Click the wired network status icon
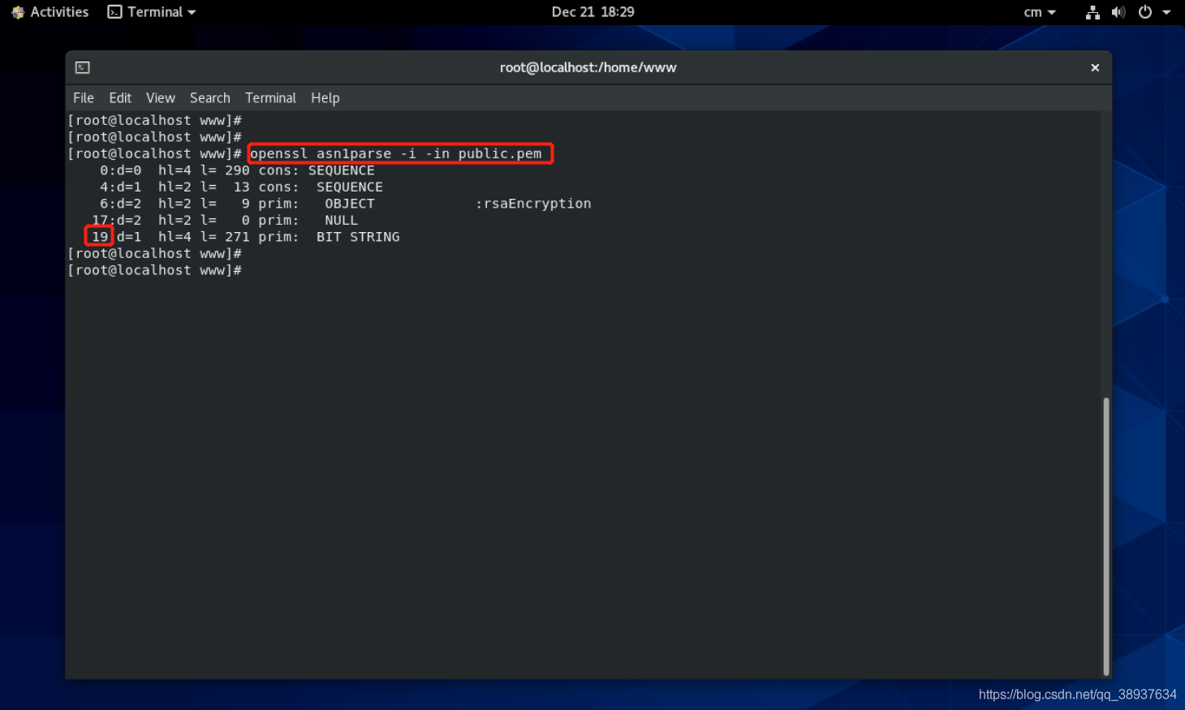The width and height of the screenshot is (1185, 710). click(1092, 12)
